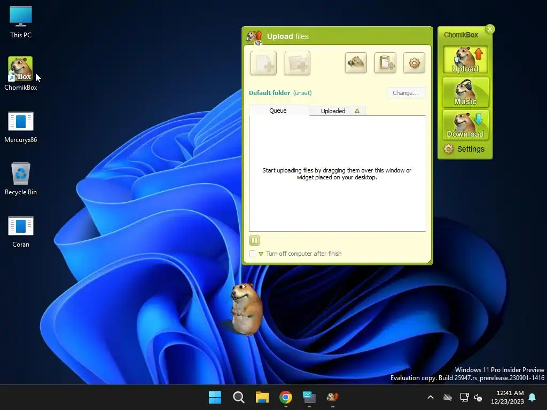Open taskbar Search
This screenshot has width=547, height=410.
(x=239, y=397)
